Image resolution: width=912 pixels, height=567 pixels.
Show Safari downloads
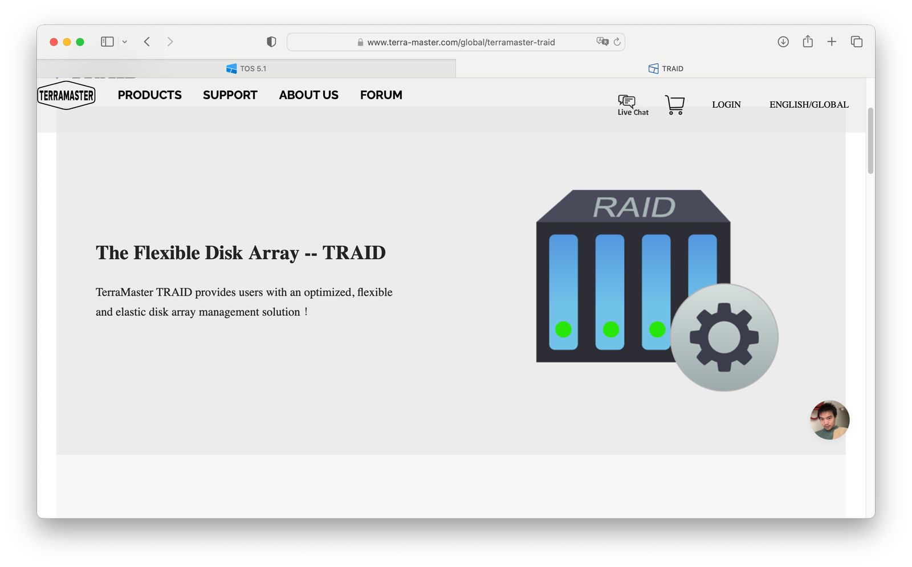[x=783, y=42]
